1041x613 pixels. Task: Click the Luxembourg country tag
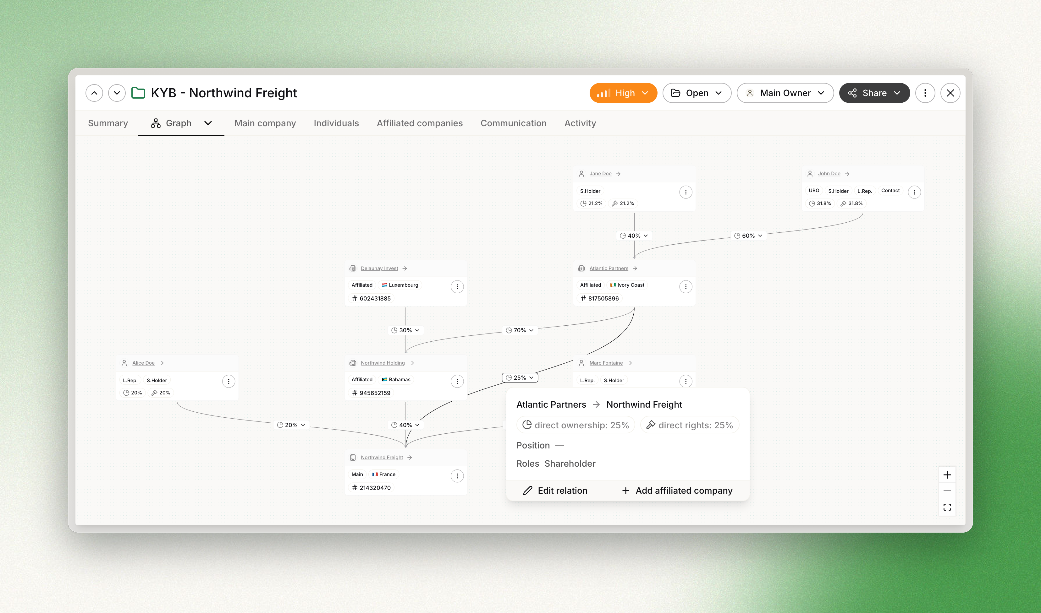click(x=399, y=285)
